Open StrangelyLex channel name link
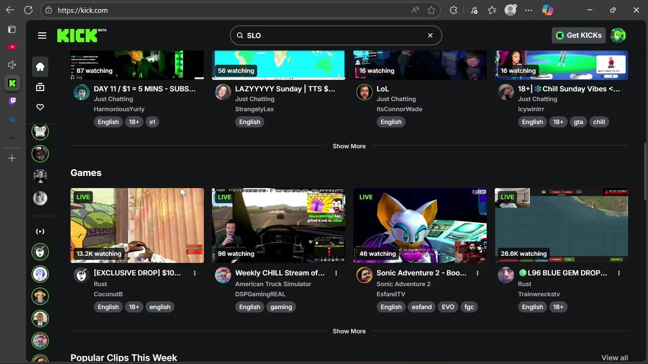The image size is (648, 364). point(255,109)
